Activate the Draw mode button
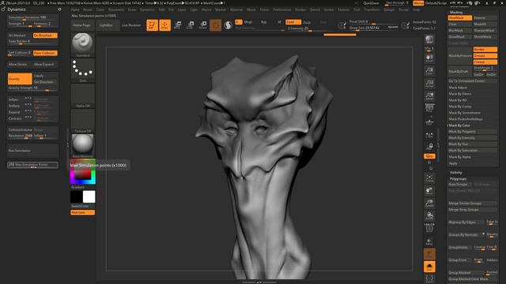506x284 pixels. pos(164,25)
